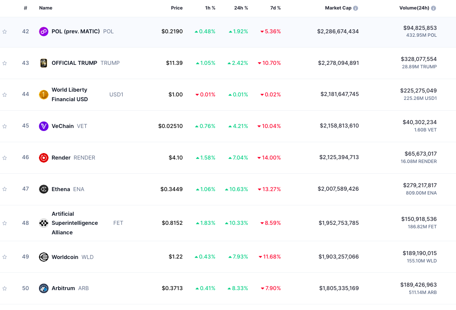Click the World Liberty Financial USD logo

(44, 95)
